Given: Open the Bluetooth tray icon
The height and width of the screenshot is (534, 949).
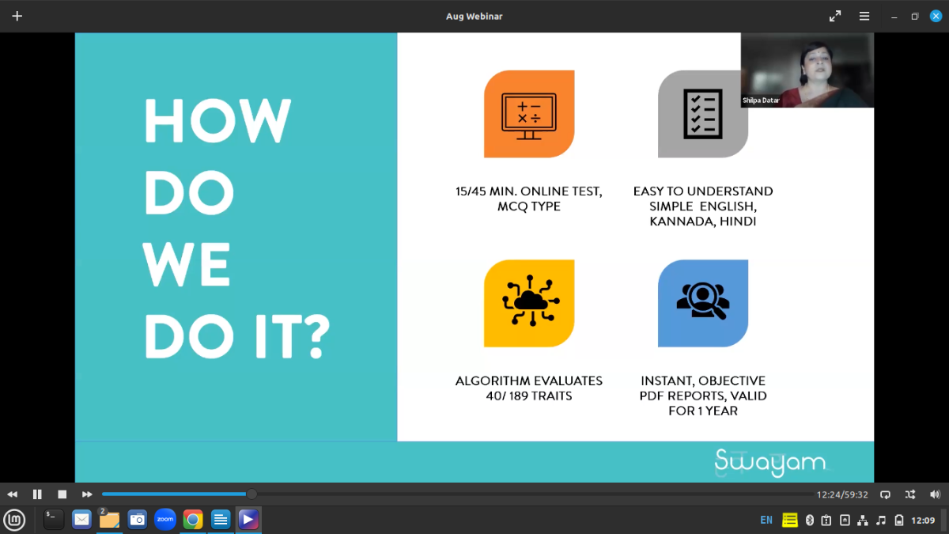Looking at the screenshot, I should [x=810, y=520].
